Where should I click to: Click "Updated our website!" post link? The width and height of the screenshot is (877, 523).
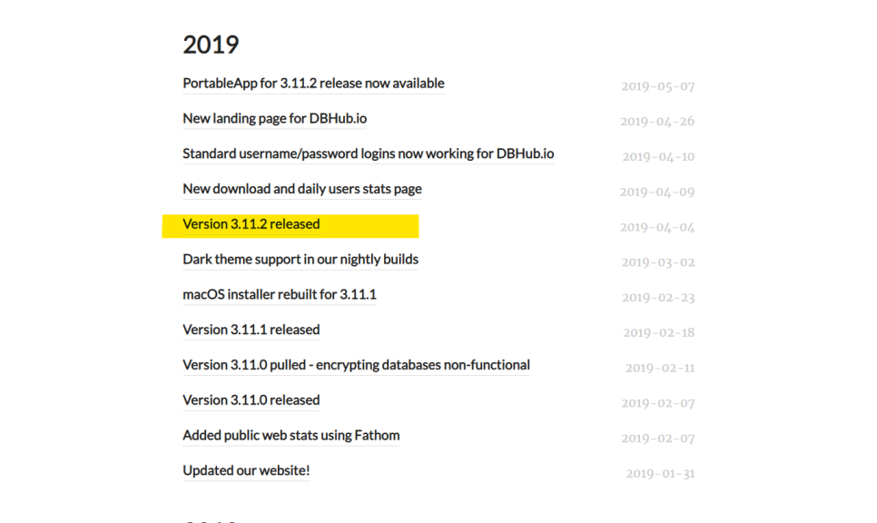(x=246, y=470)
